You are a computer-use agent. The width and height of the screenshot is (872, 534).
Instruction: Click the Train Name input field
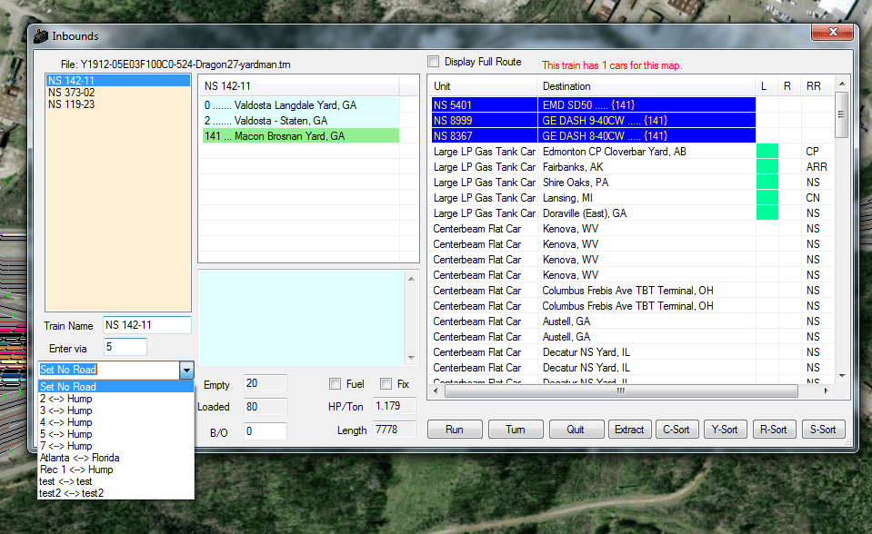(x=146, y=325)
